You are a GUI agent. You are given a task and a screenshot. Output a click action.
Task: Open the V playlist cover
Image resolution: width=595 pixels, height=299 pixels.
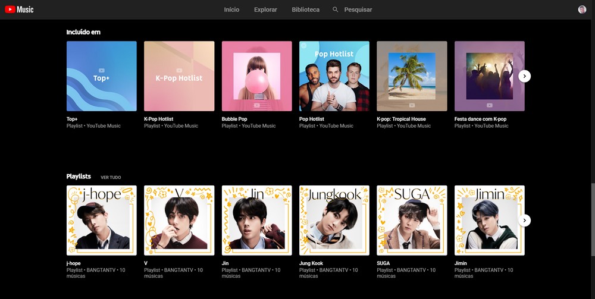179,220
